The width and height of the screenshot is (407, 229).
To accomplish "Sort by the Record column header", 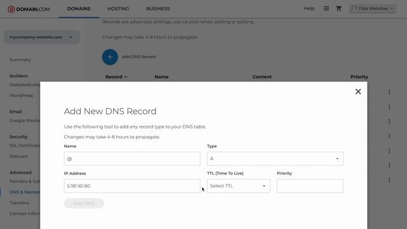I will tap(116, 77).
